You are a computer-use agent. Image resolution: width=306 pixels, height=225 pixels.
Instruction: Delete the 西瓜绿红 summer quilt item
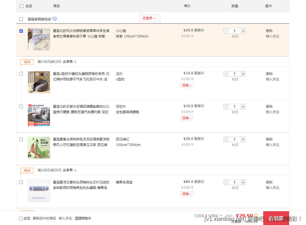269,139
